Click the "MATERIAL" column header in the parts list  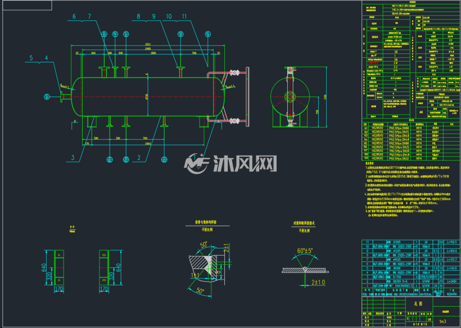[x=426, y=294]
